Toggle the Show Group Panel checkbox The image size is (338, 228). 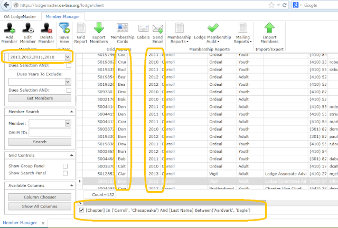65,166
